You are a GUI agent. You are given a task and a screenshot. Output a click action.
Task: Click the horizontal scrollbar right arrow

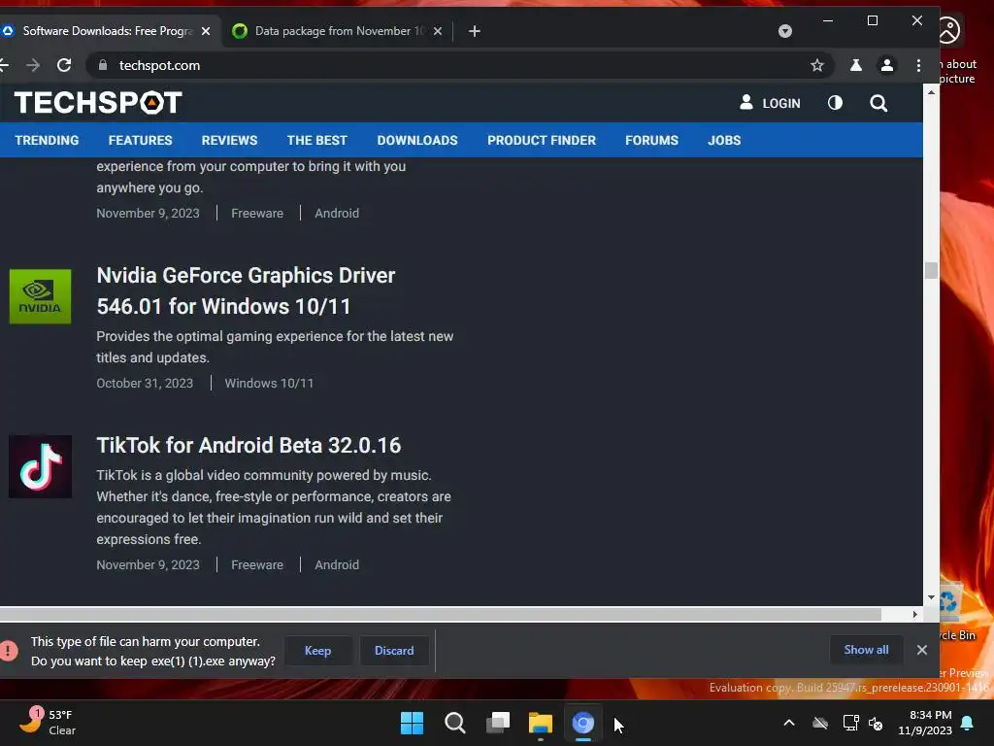pos(914,614)
